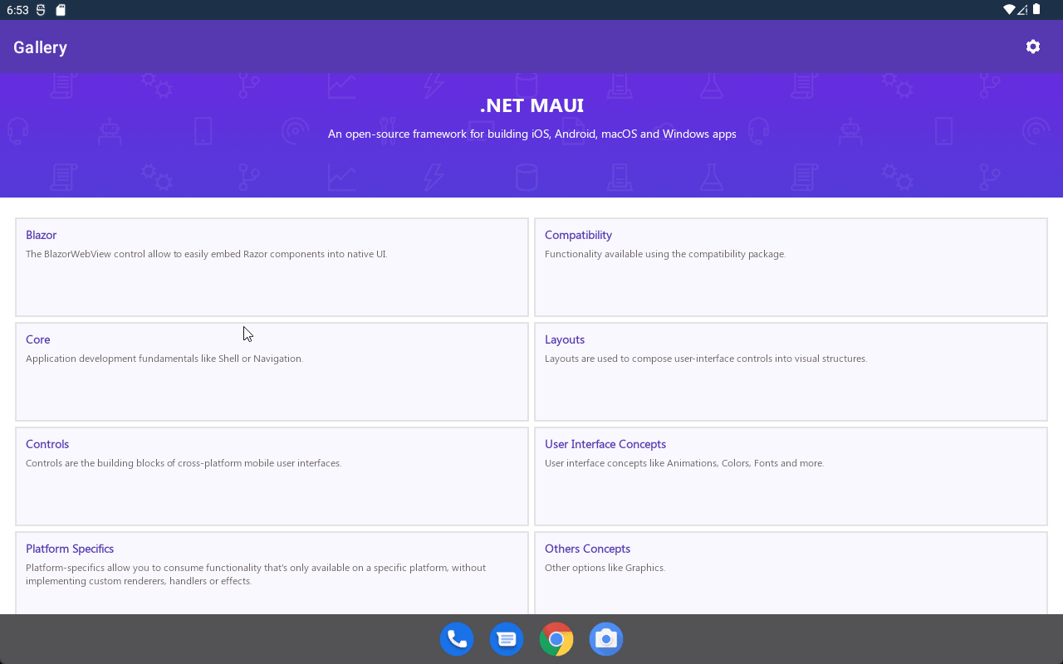Open the Messages app icon
Image resolution: width=1063 pixels, height=664 pixels.
tap(507, 639)
